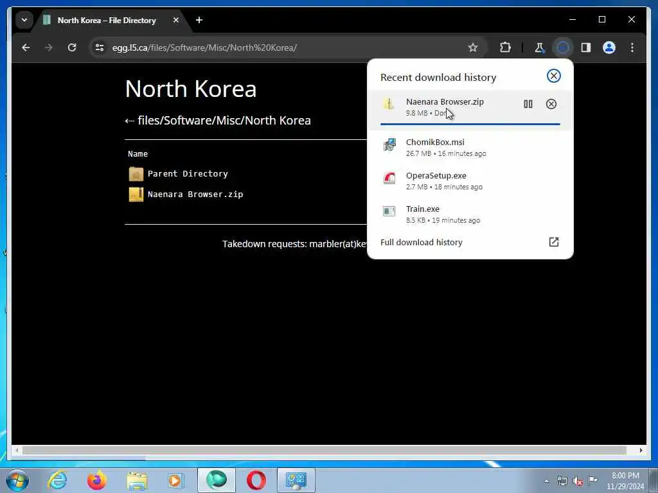Screen dimensions: 658x493
Task: Show hidden system tray icons
Action: coord(546,481)
